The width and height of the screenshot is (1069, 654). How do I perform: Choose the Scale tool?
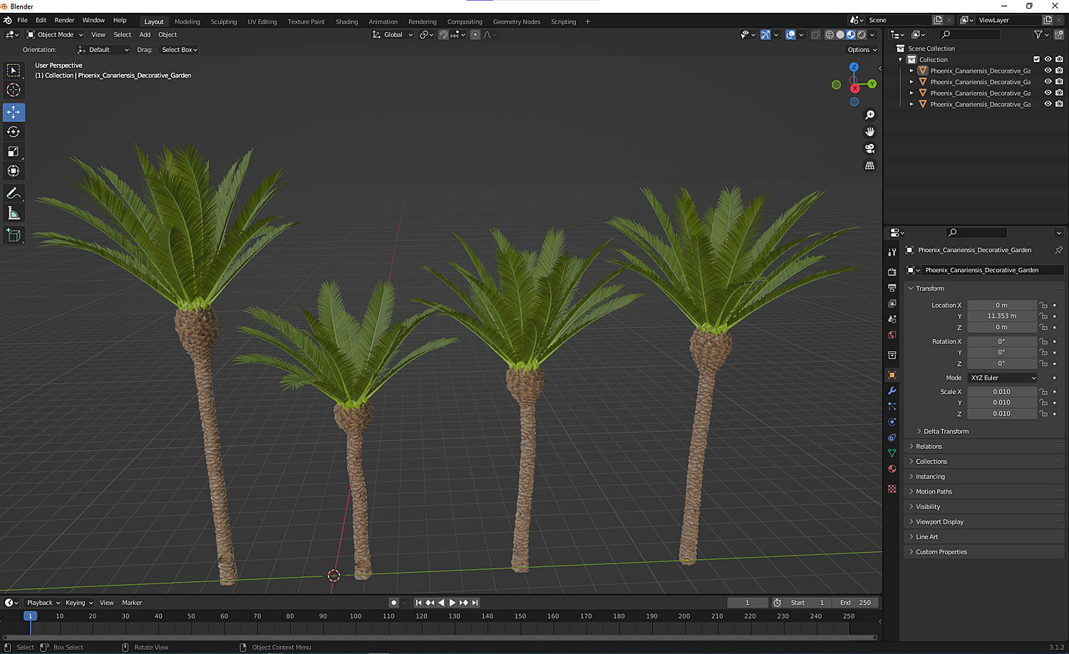tap(14, 151)
